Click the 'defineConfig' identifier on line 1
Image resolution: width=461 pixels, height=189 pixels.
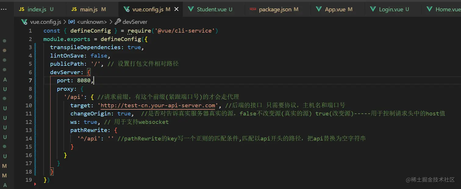click(91, 31)
